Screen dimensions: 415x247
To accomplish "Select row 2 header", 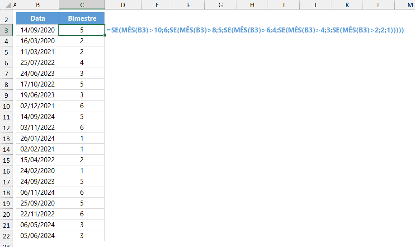I will click(6, 19).
